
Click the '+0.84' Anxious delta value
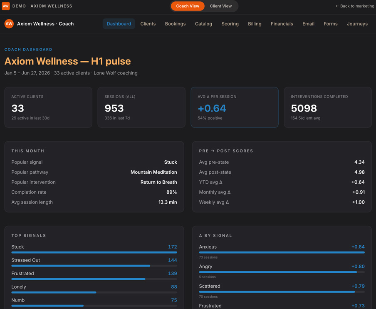(x=358, y=247)
